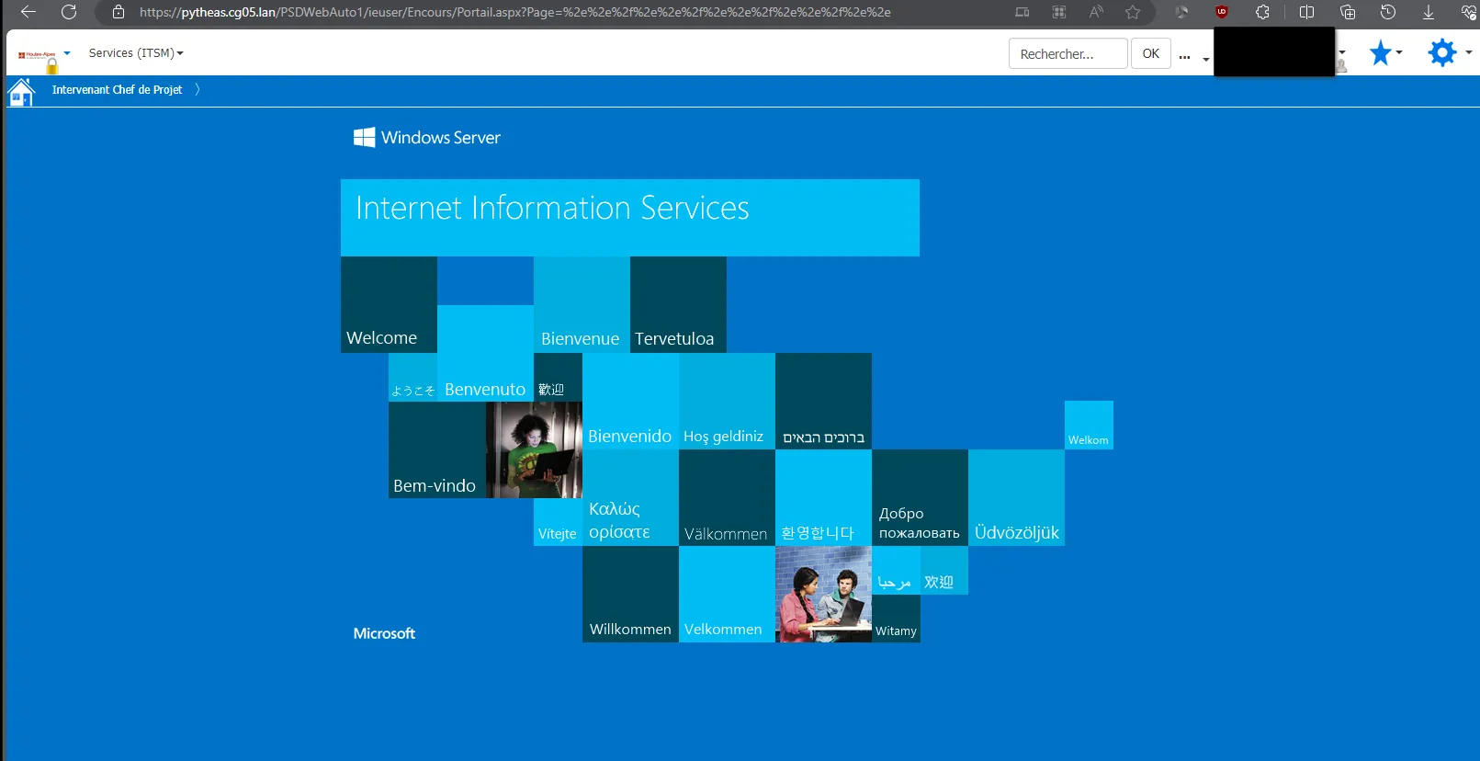The height and width of the screenshot is (761, 1480).
Task: Click the ellipsis more search options
Action: click(1184, 57)
